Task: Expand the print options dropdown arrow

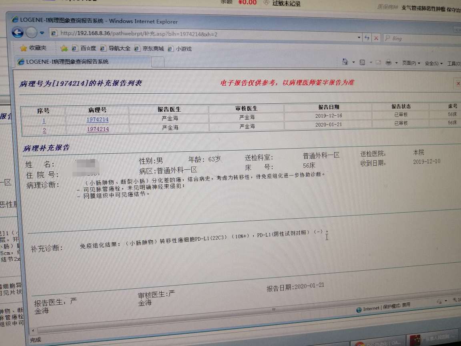Action: [397, 62]
